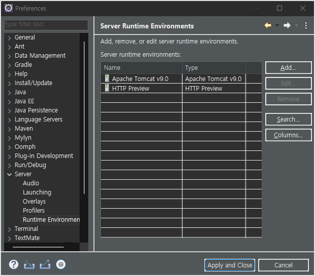Click the Back navigation arrow icon
The image size is (315, 276).
point(268,25)
